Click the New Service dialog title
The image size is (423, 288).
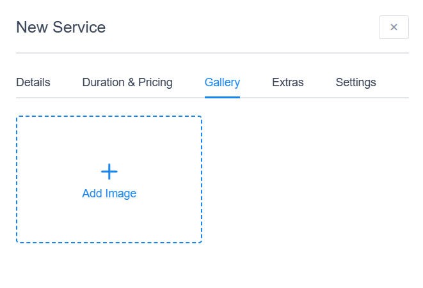pyautogui.click(x=61, y=27)
